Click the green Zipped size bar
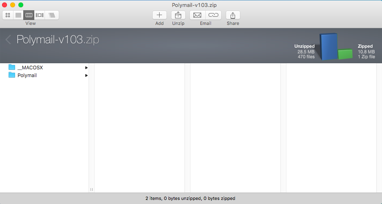This screenshot has width=382, height=204. click(x=345, y=54)
